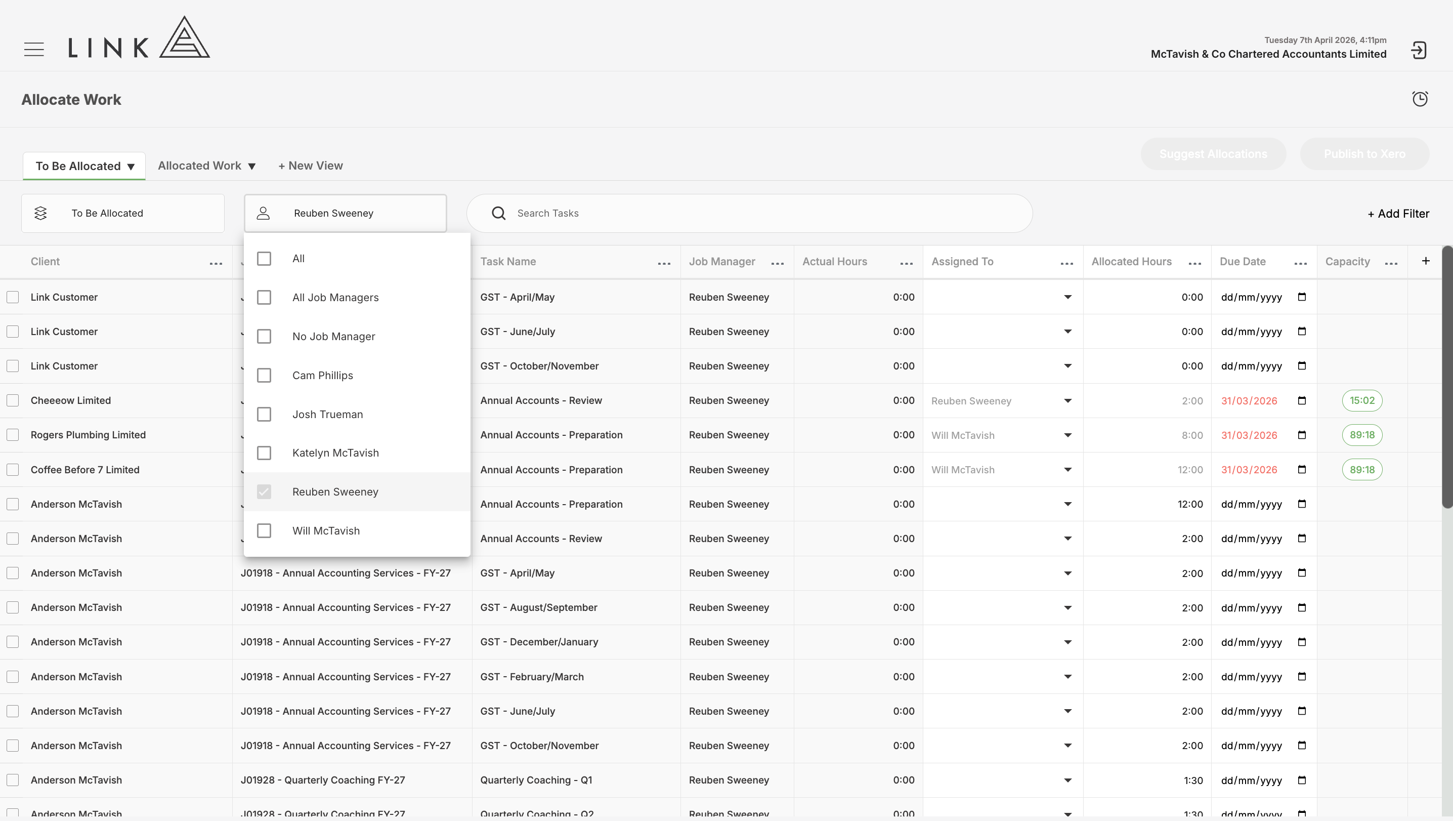This screenshot has width=1453, height=821.
Task: Select Cam Phillips checkbox
Action: click(x=264, y=375)
